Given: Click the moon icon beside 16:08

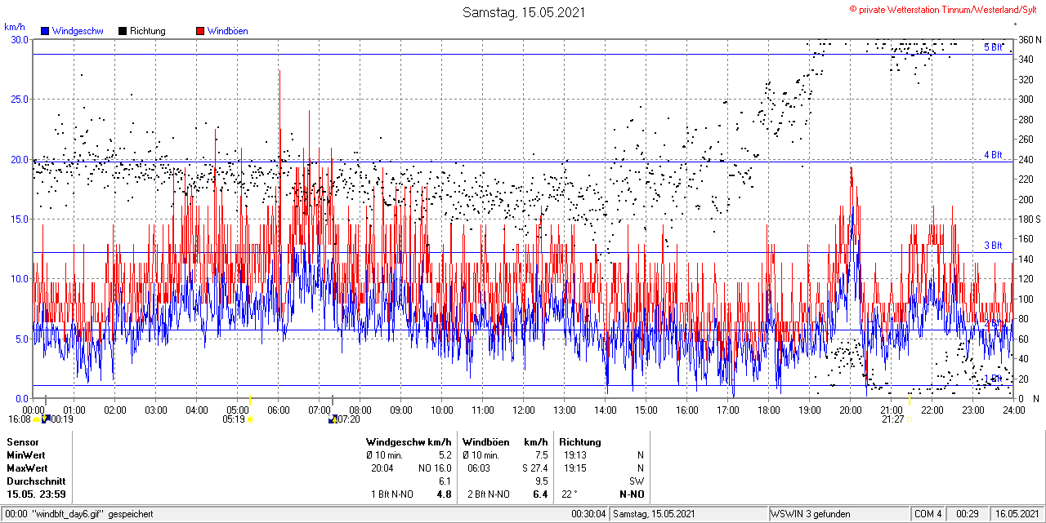Looking at the screenshot, I should coord(38,419).
